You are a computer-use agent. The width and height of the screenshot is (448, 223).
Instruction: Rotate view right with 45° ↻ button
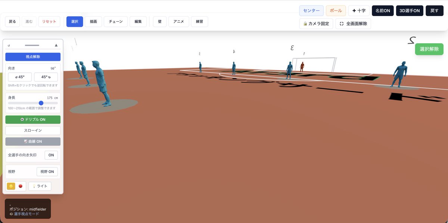point(46,77)
